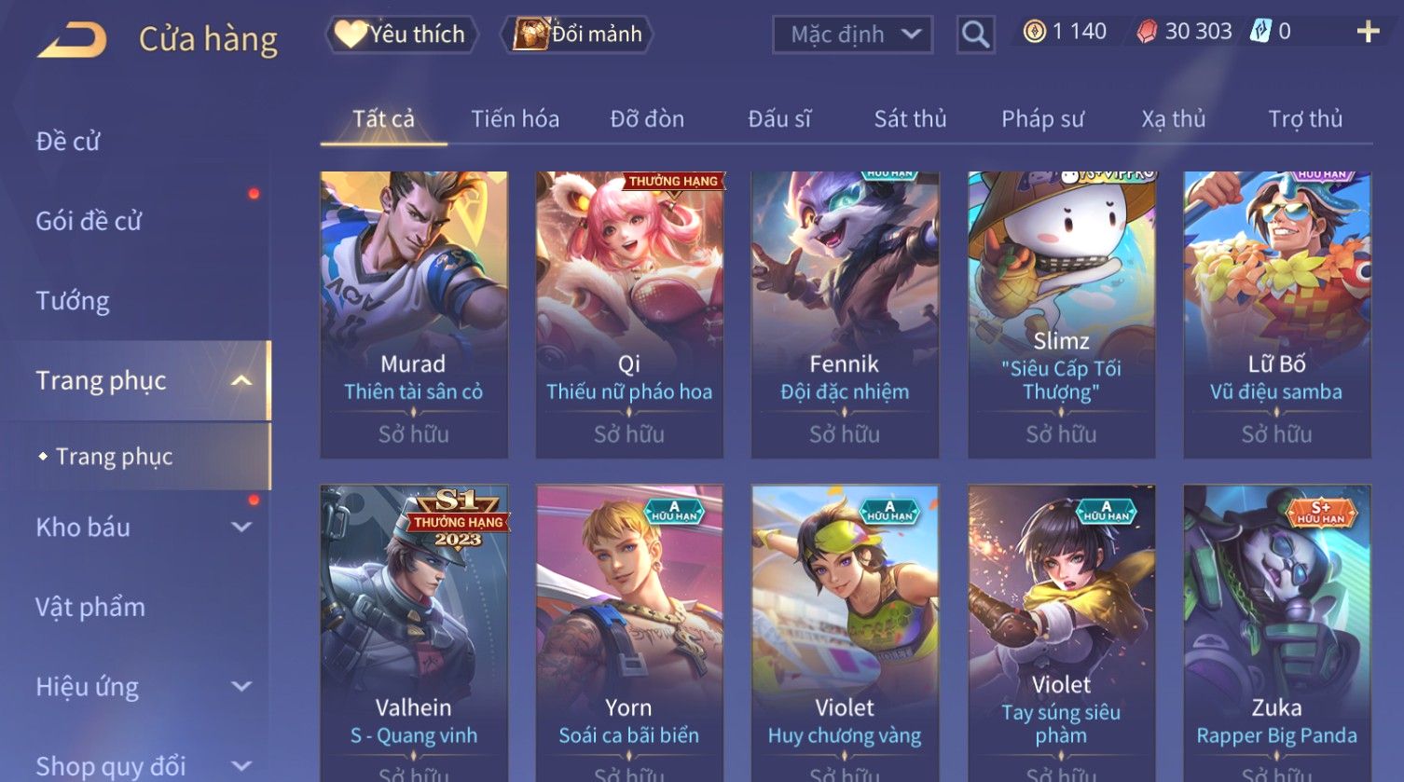This screenshot has width=1404, height=782.
Task: Select the Murad Thiên tài sân cỏ skin
Action: pyautogui.click(x=414, y=314)
